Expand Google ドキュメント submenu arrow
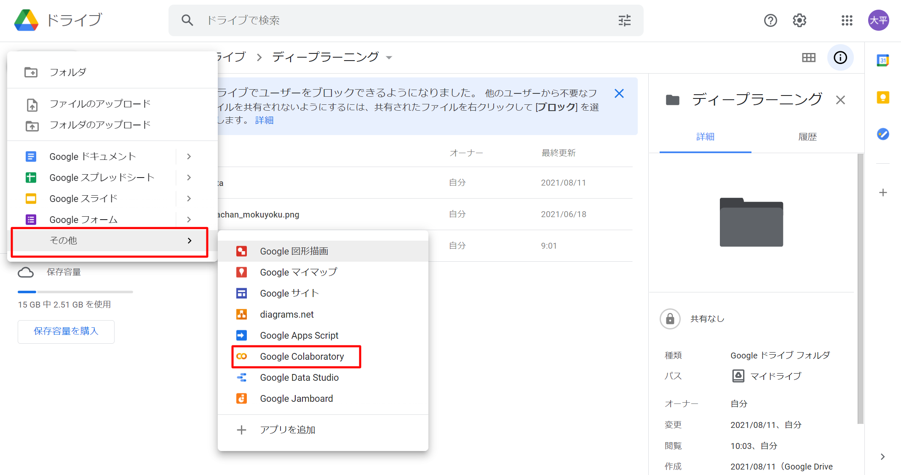This screenshot has width=901, height=475. 189,157
